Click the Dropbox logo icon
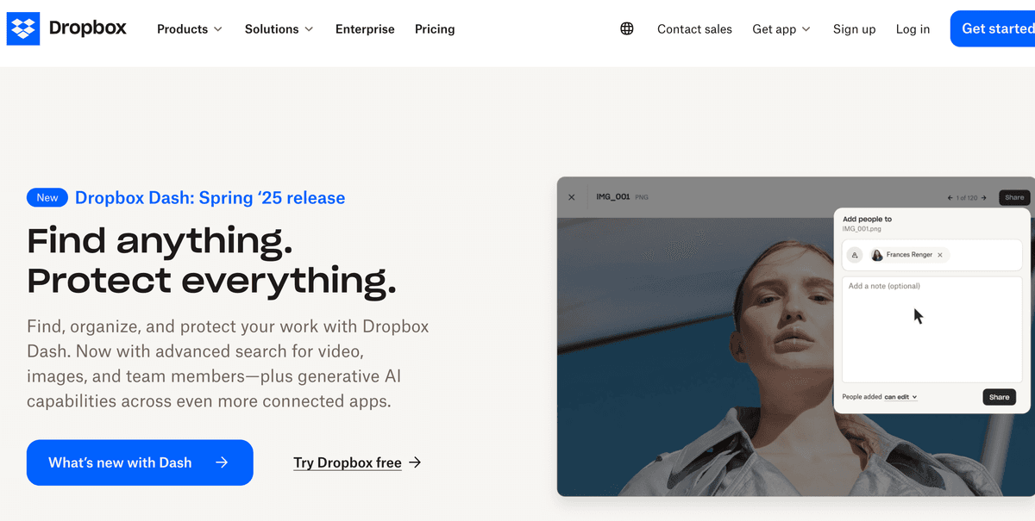1035x521 pixels. (22, 28)
